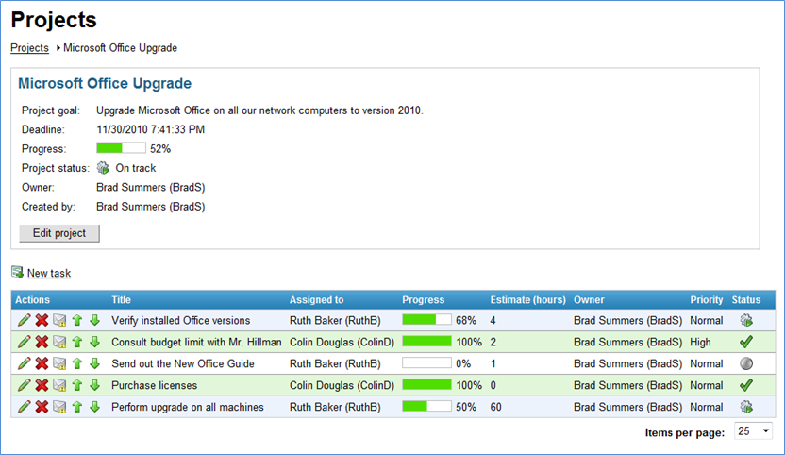Click not started status icon for New Office Guide
The image size is (785, 455).
click(x=746, y=363)
